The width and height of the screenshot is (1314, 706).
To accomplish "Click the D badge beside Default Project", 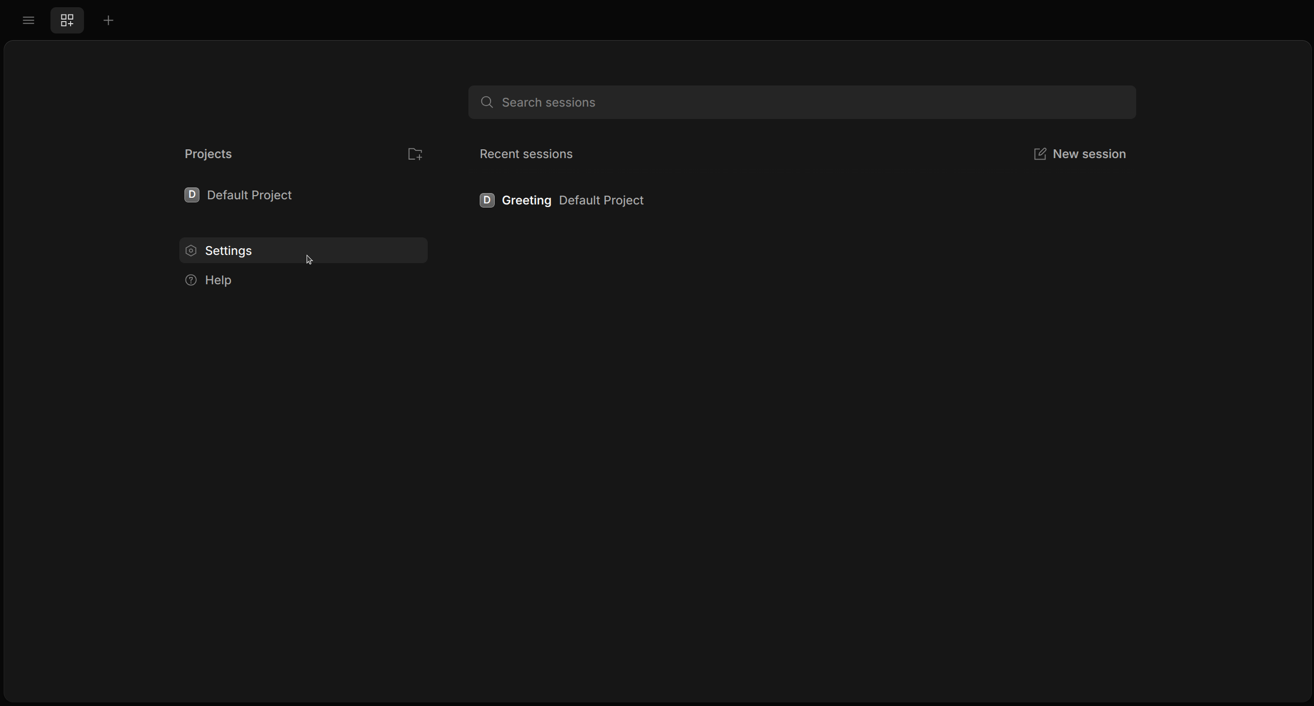I will [x=192, y=195].
